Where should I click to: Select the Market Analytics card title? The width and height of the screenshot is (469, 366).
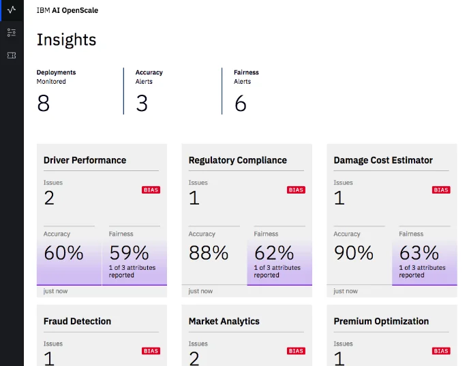tap(224, 321)
